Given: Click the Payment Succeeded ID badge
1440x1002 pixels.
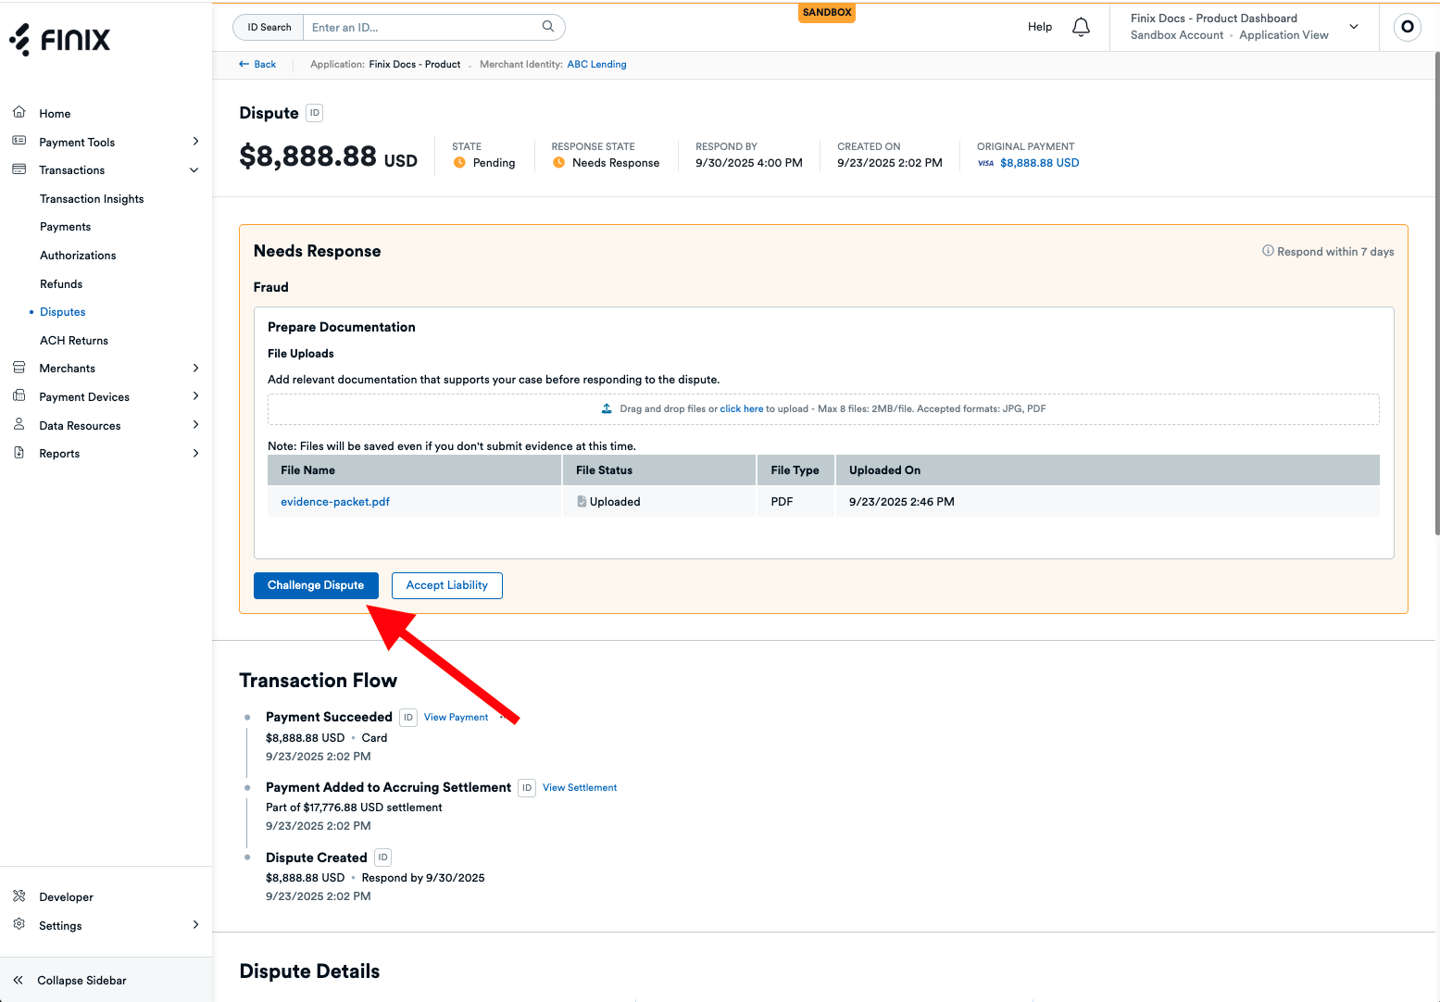Looking at the screenshot, I should [407, 718].
